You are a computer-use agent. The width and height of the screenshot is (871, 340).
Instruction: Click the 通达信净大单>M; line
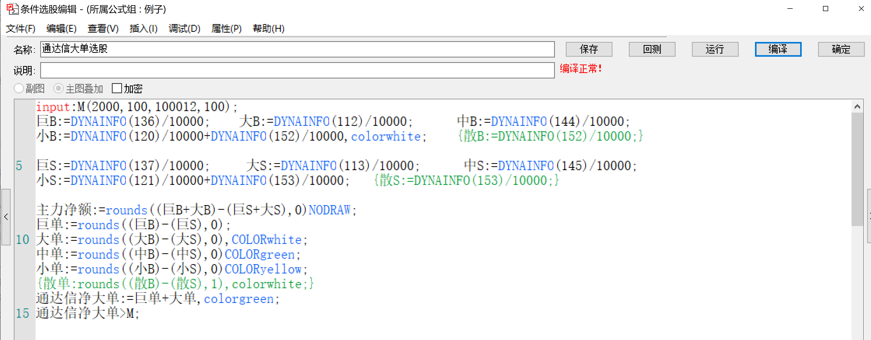click(87, 313)
